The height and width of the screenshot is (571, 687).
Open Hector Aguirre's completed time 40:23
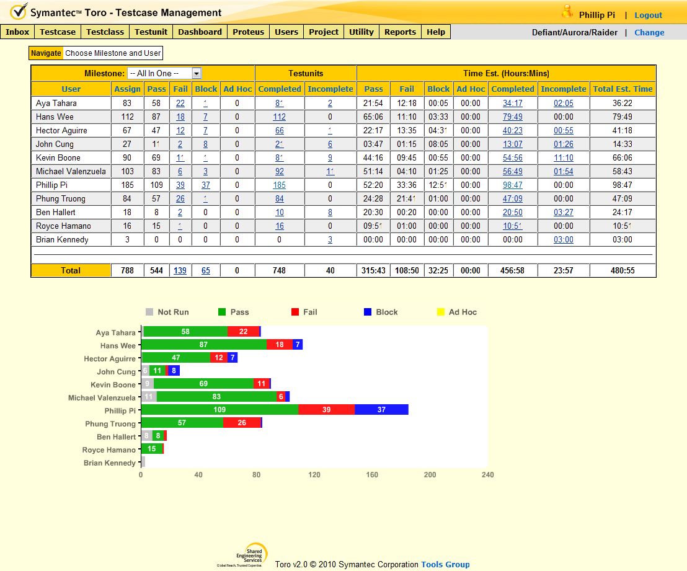512,131
